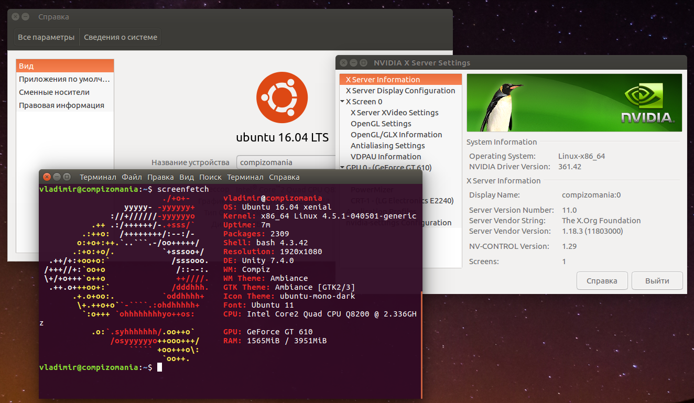Maximize the NVIDIA X Server Settings window
This screenshot has width=694, height=403.
pos(363,63)
